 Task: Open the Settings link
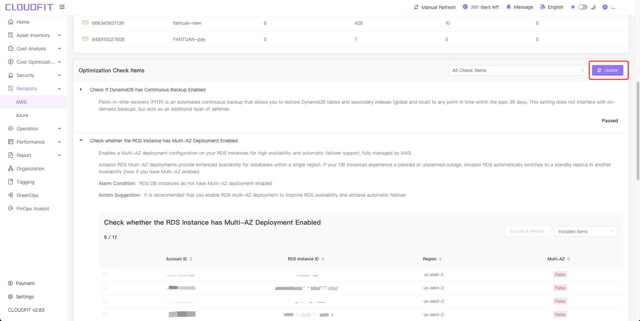25,297
